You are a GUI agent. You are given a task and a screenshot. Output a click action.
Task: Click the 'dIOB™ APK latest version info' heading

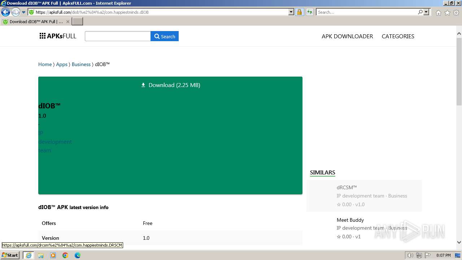(73, 207)
